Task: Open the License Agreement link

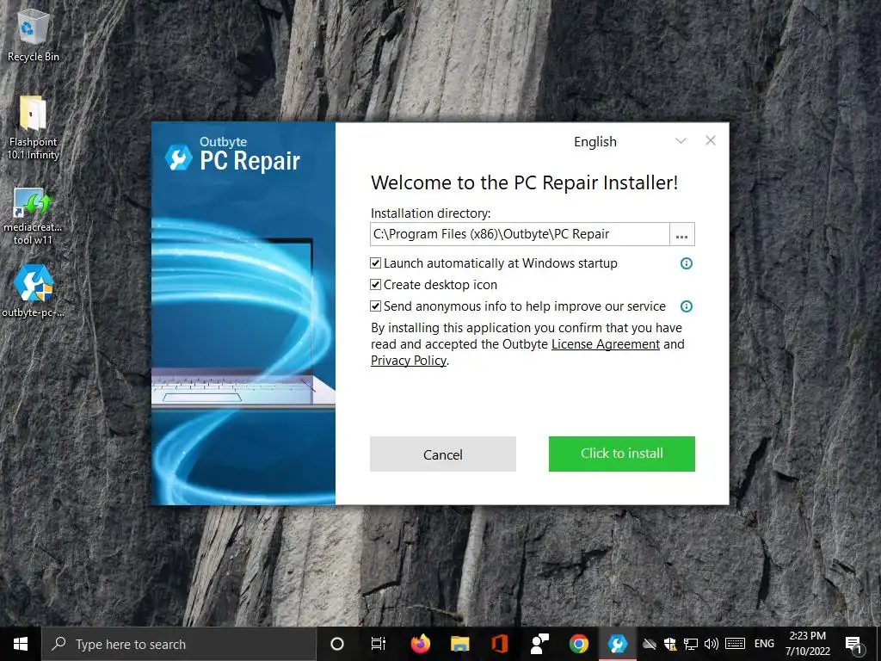Action: (x=605, y=344)
